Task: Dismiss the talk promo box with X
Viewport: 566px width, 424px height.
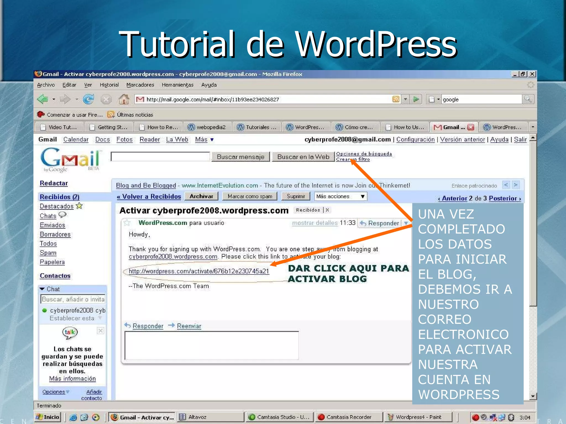Action: click(x=100, y=331)
